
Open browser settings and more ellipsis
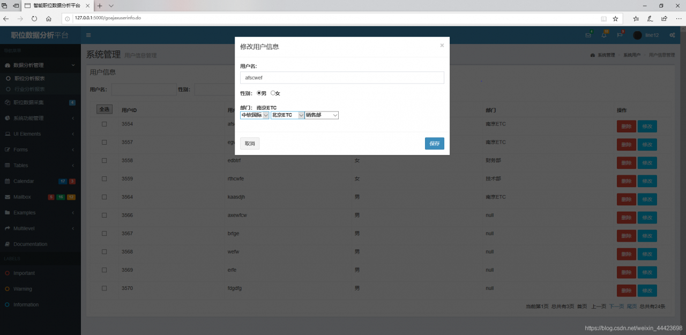(678, 18)
